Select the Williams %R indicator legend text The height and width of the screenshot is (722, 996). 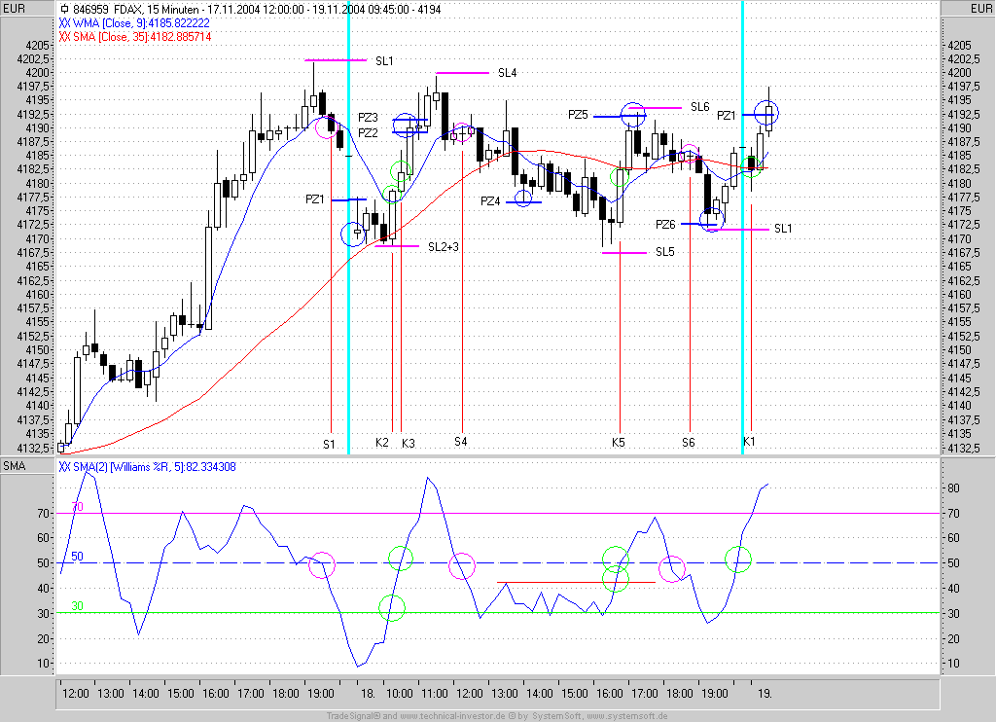147,466
